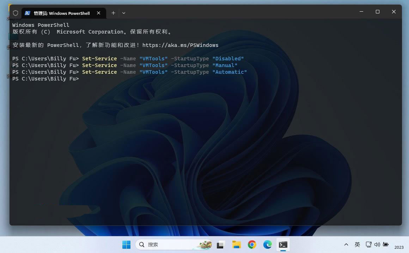
Task: Click the administrator shield icon
Action: (15, 13)
